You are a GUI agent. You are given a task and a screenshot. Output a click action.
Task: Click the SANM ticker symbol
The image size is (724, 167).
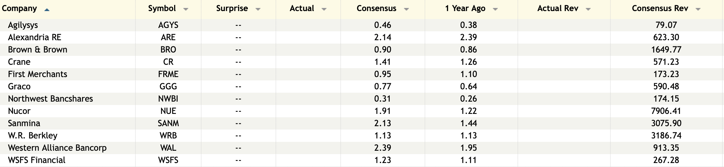[168, 123]
